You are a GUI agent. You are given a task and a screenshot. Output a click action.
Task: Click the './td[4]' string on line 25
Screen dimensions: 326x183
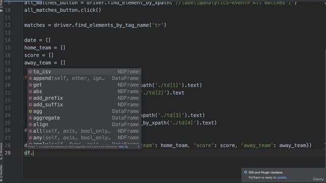click(183, 123)
